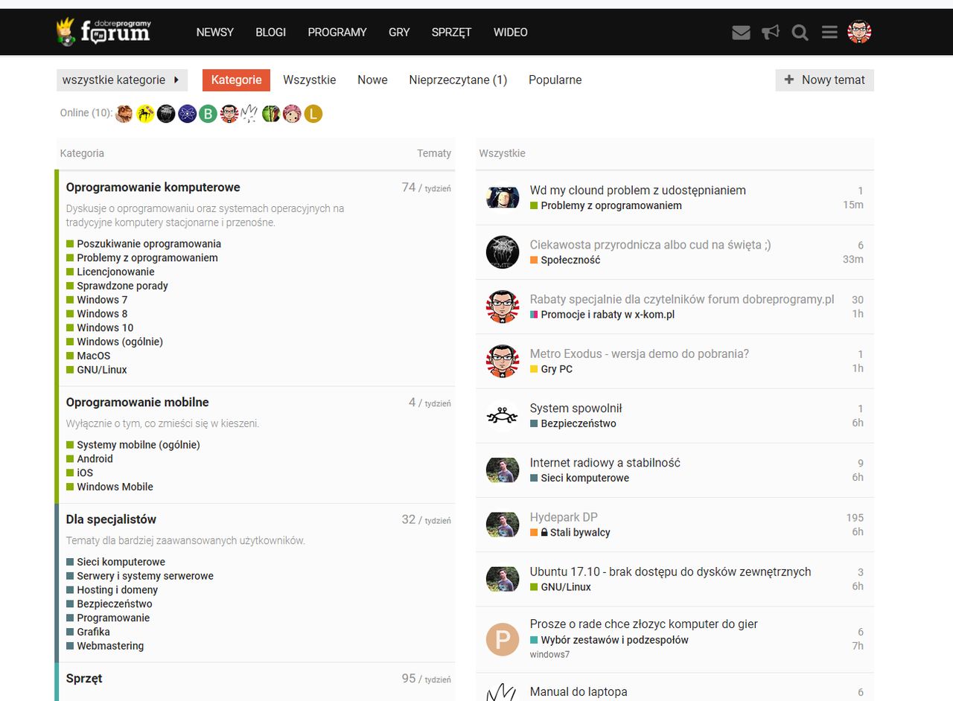Open the hamburger menu icon
Screen dimensions: 953x701
point(829,32)
